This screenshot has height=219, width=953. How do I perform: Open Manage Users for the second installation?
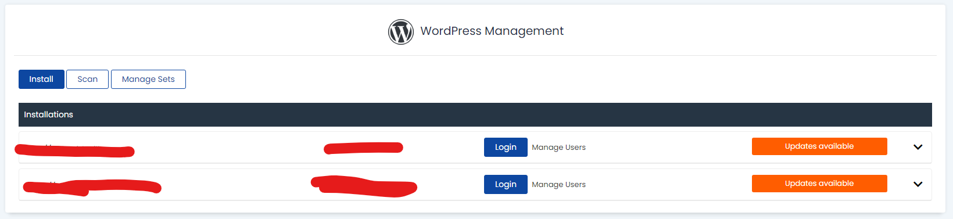tap(558, 185)
